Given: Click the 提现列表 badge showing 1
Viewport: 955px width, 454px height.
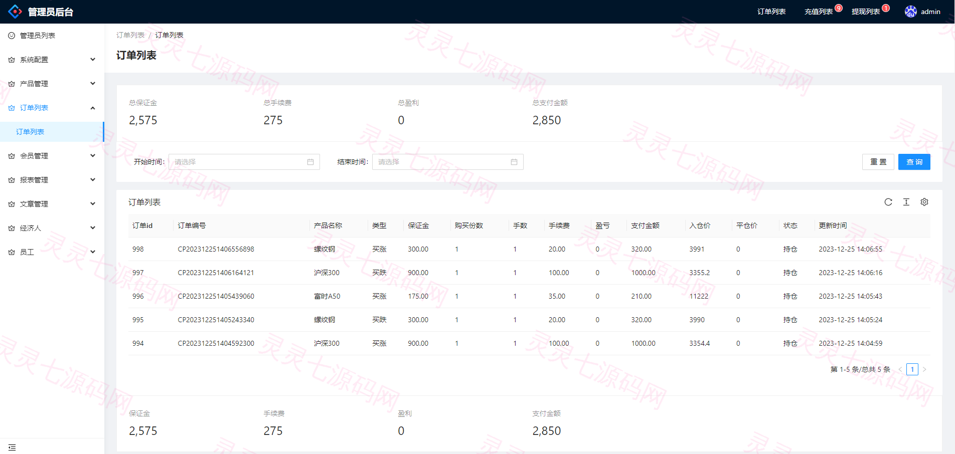Looking at the screenshot, I should pos(886,8).
